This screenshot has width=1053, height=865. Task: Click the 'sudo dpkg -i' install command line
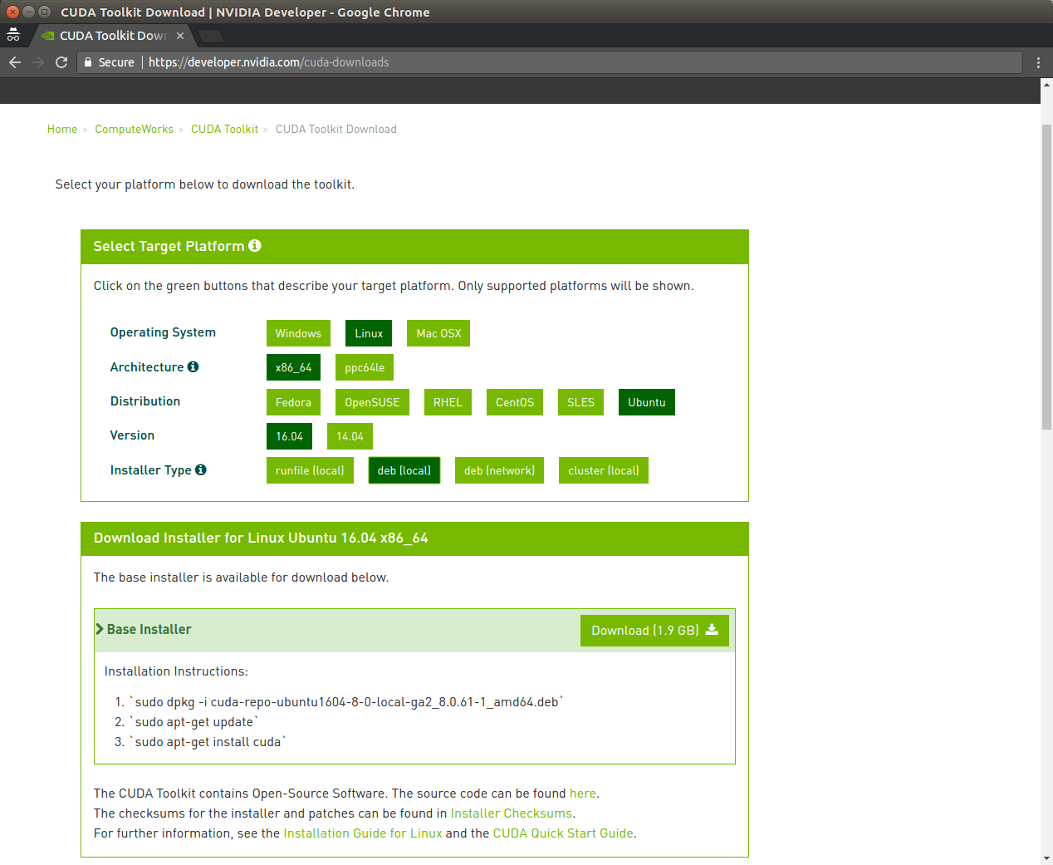point(347,702)
